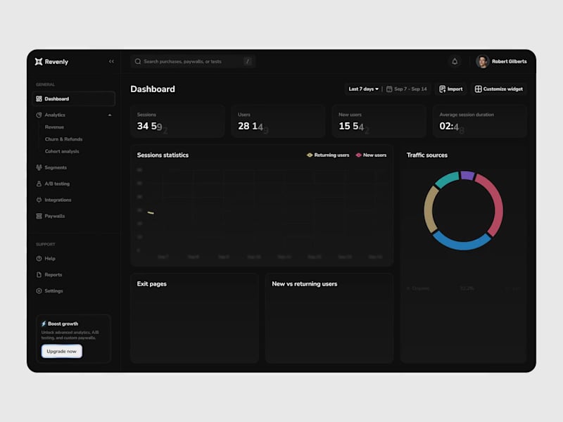Collapse the sidebar with the chevrons
563x422 pixels.
coord(110,61)
